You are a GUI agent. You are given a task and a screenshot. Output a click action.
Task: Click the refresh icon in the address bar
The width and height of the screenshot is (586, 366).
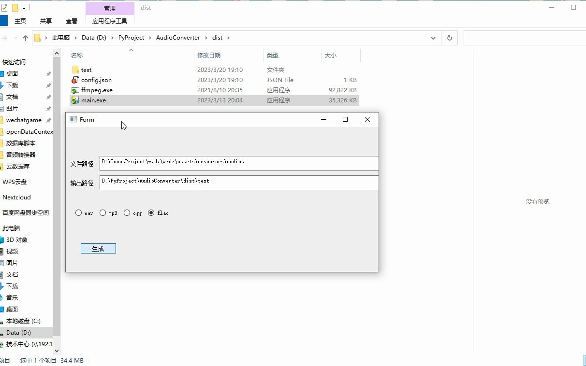click(x=449, y=37)
